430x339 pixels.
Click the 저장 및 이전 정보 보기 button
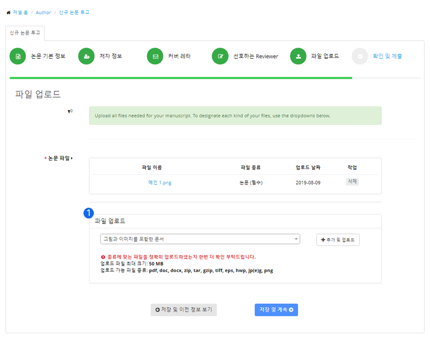click(184, 310)
